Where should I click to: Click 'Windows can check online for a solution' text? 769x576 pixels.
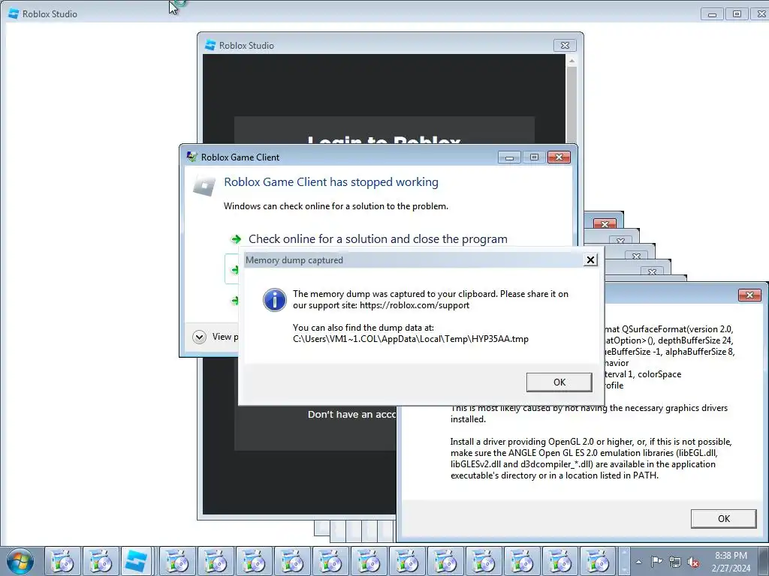336,206
